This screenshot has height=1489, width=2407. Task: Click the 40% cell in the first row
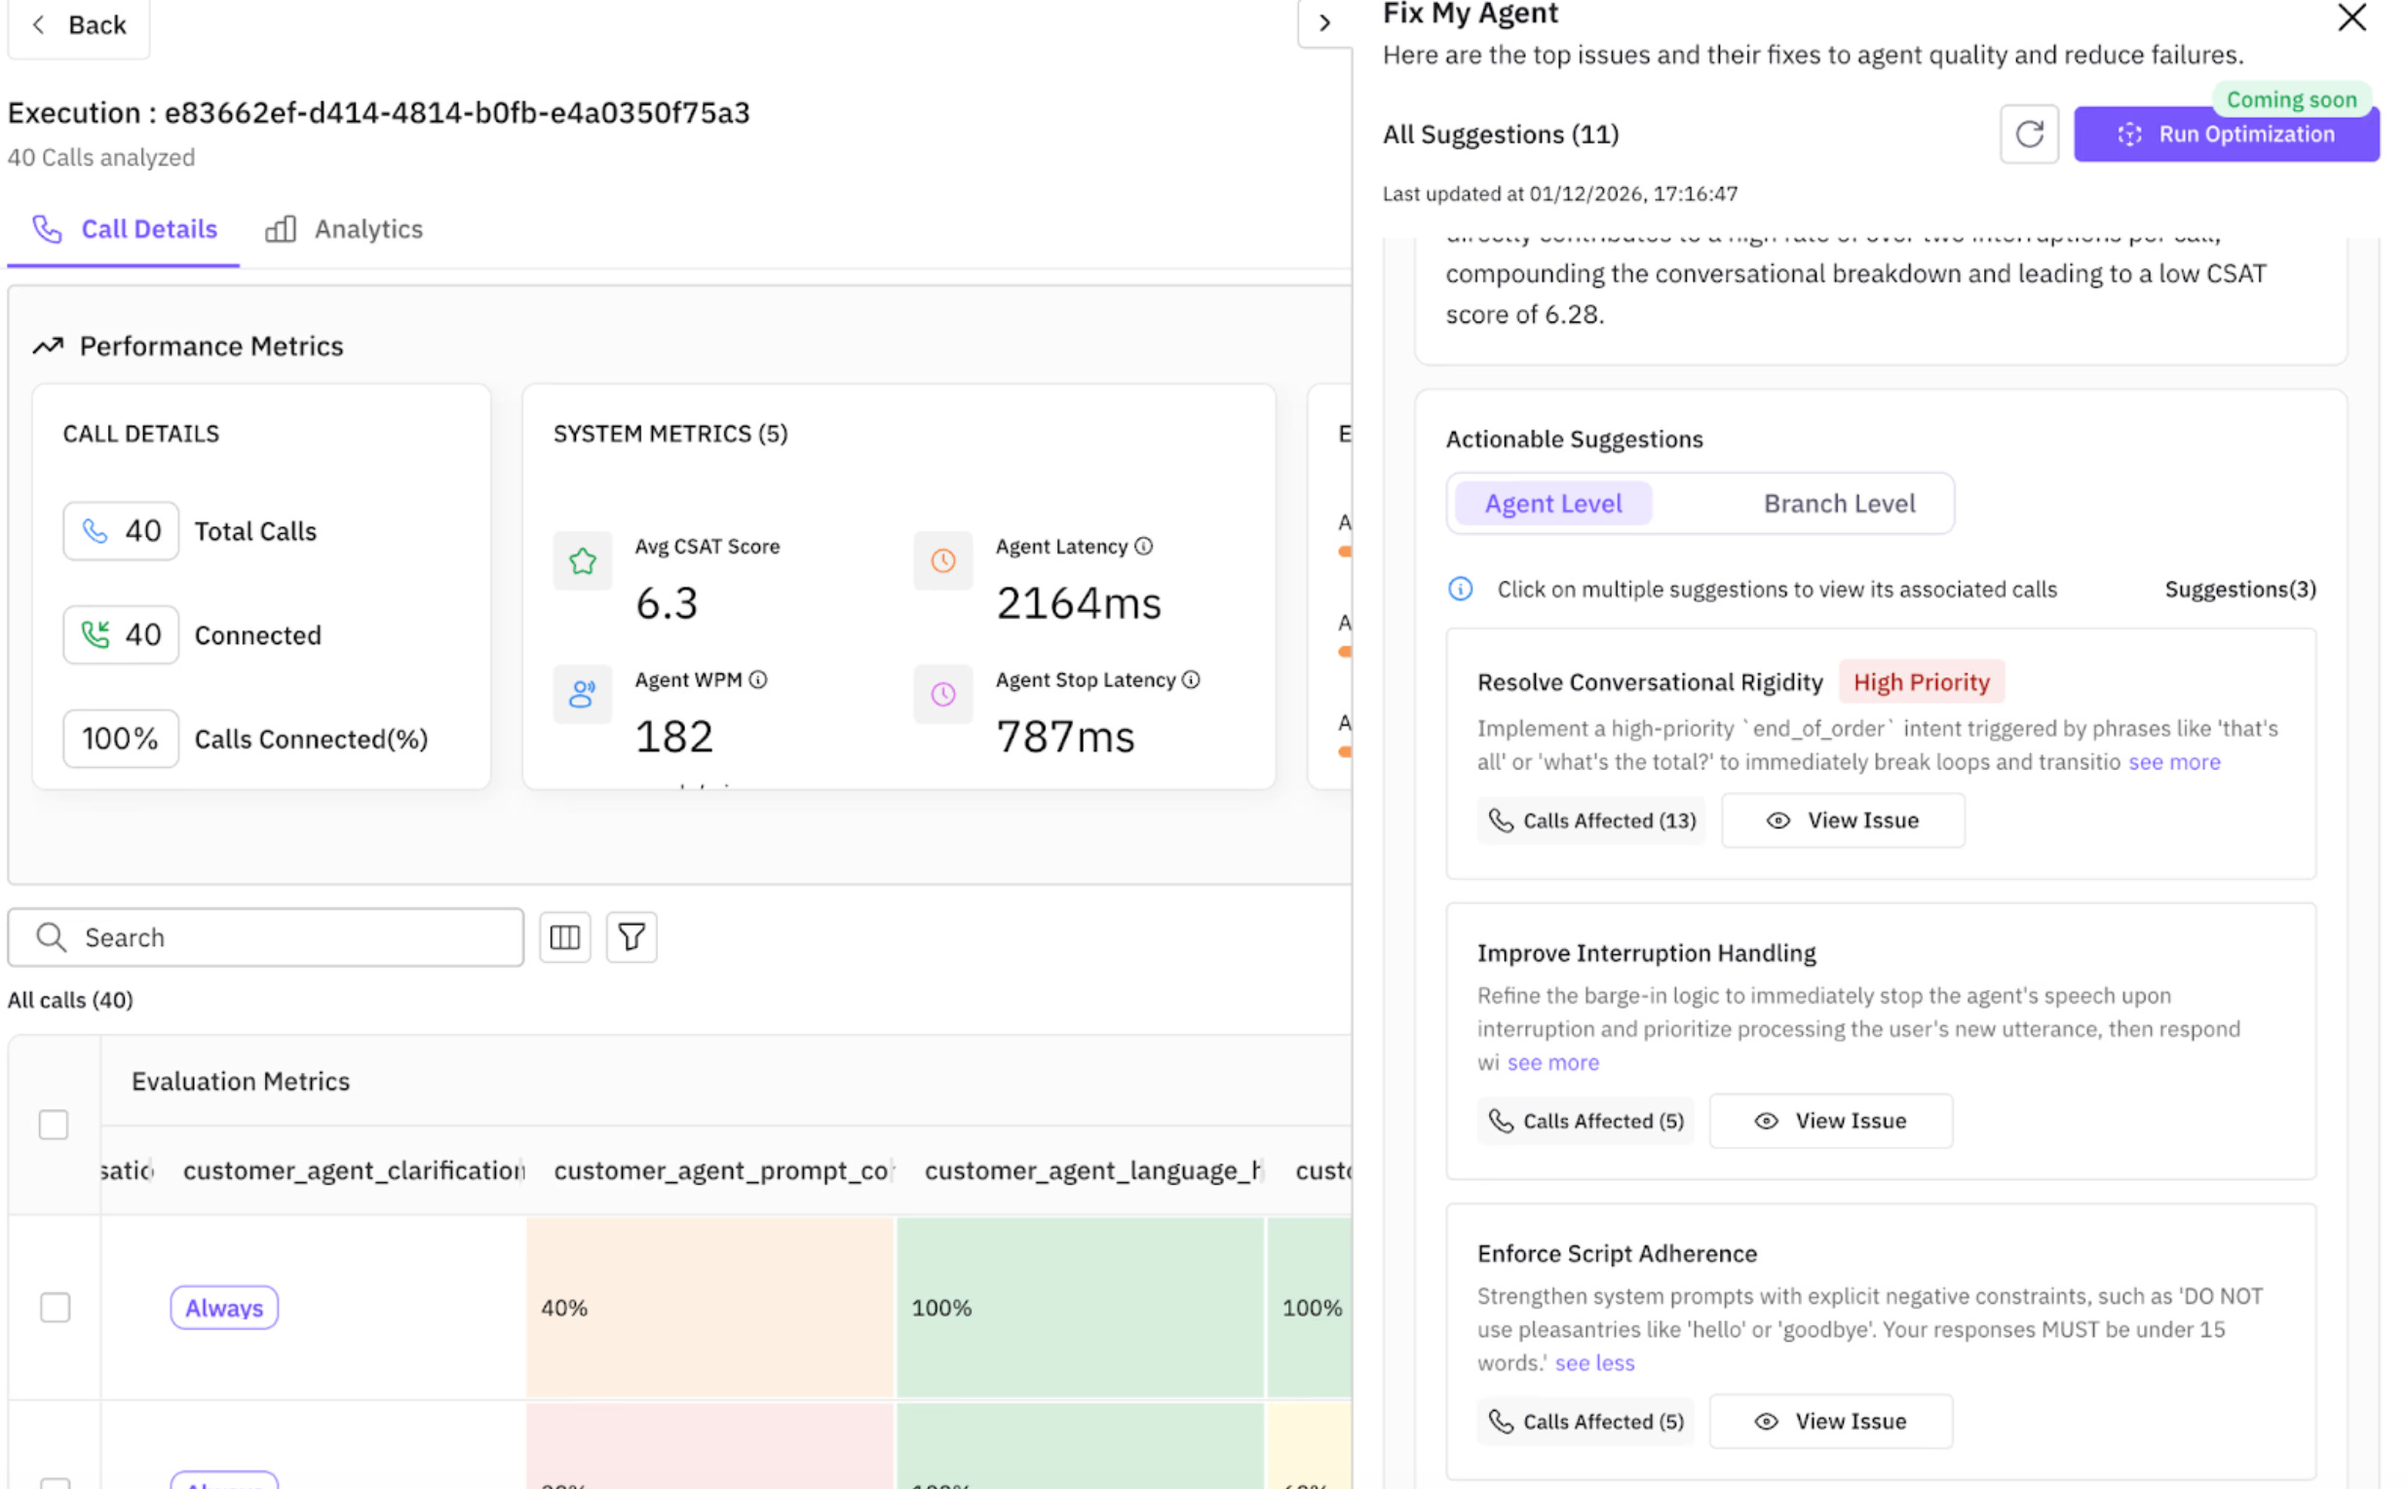pyautogui.click(x=710, y=1308)
